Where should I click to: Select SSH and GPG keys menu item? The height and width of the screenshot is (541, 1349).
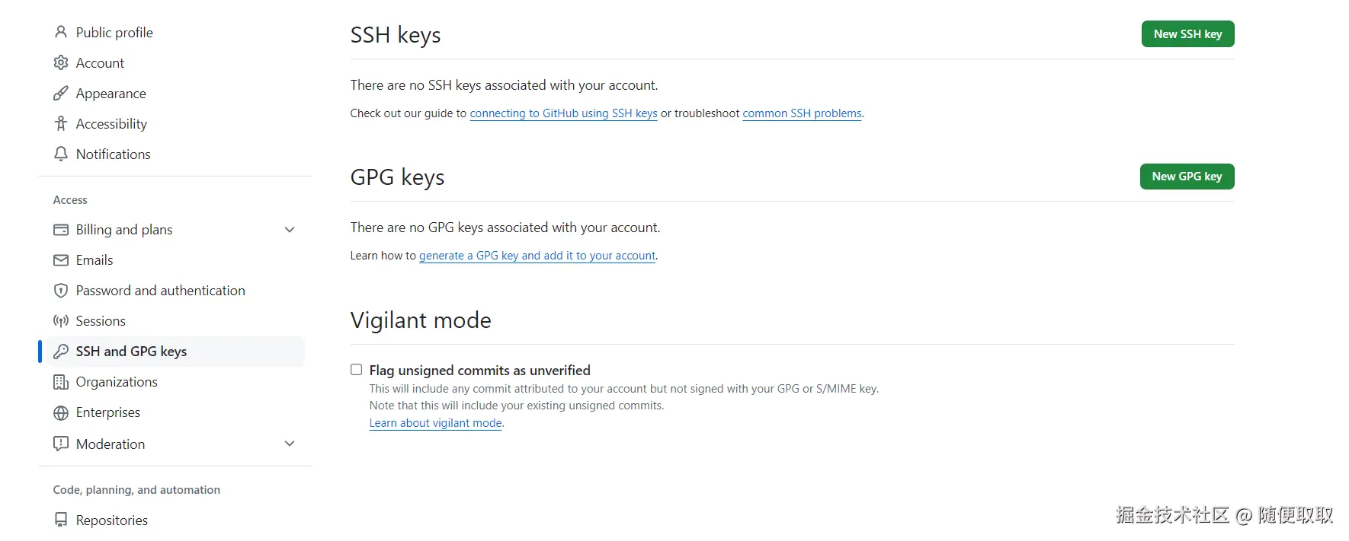point(131,352)
